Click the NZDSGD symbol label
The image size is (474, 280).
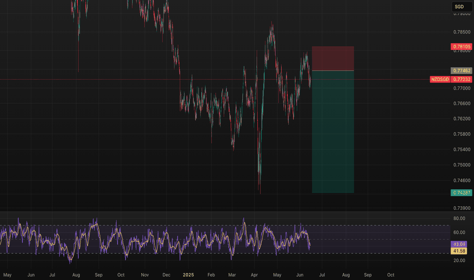[x=440, y=79]
